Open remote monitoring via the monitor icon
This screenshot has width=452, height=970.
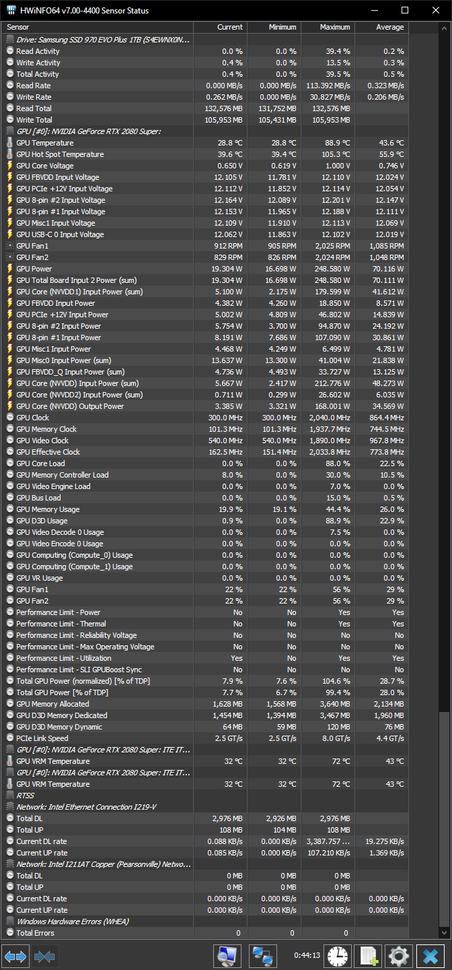click(227, 956)
